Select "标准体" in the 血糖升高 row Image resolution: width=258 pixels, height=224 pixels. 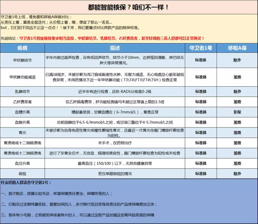coord(201,112)
